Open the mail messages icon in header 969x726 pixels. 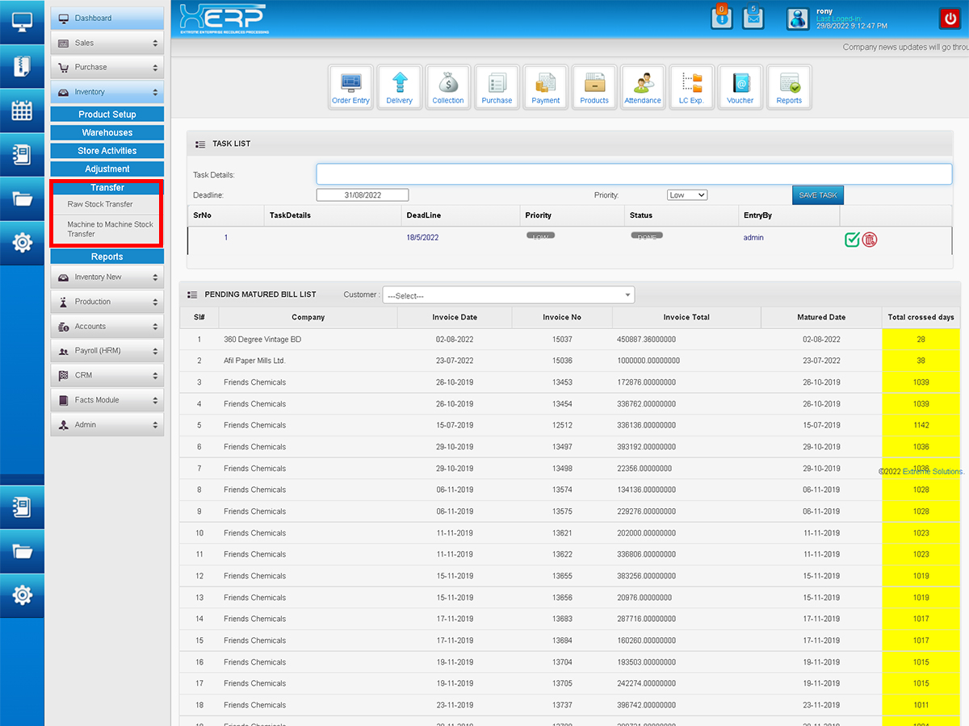pos(753,18)
